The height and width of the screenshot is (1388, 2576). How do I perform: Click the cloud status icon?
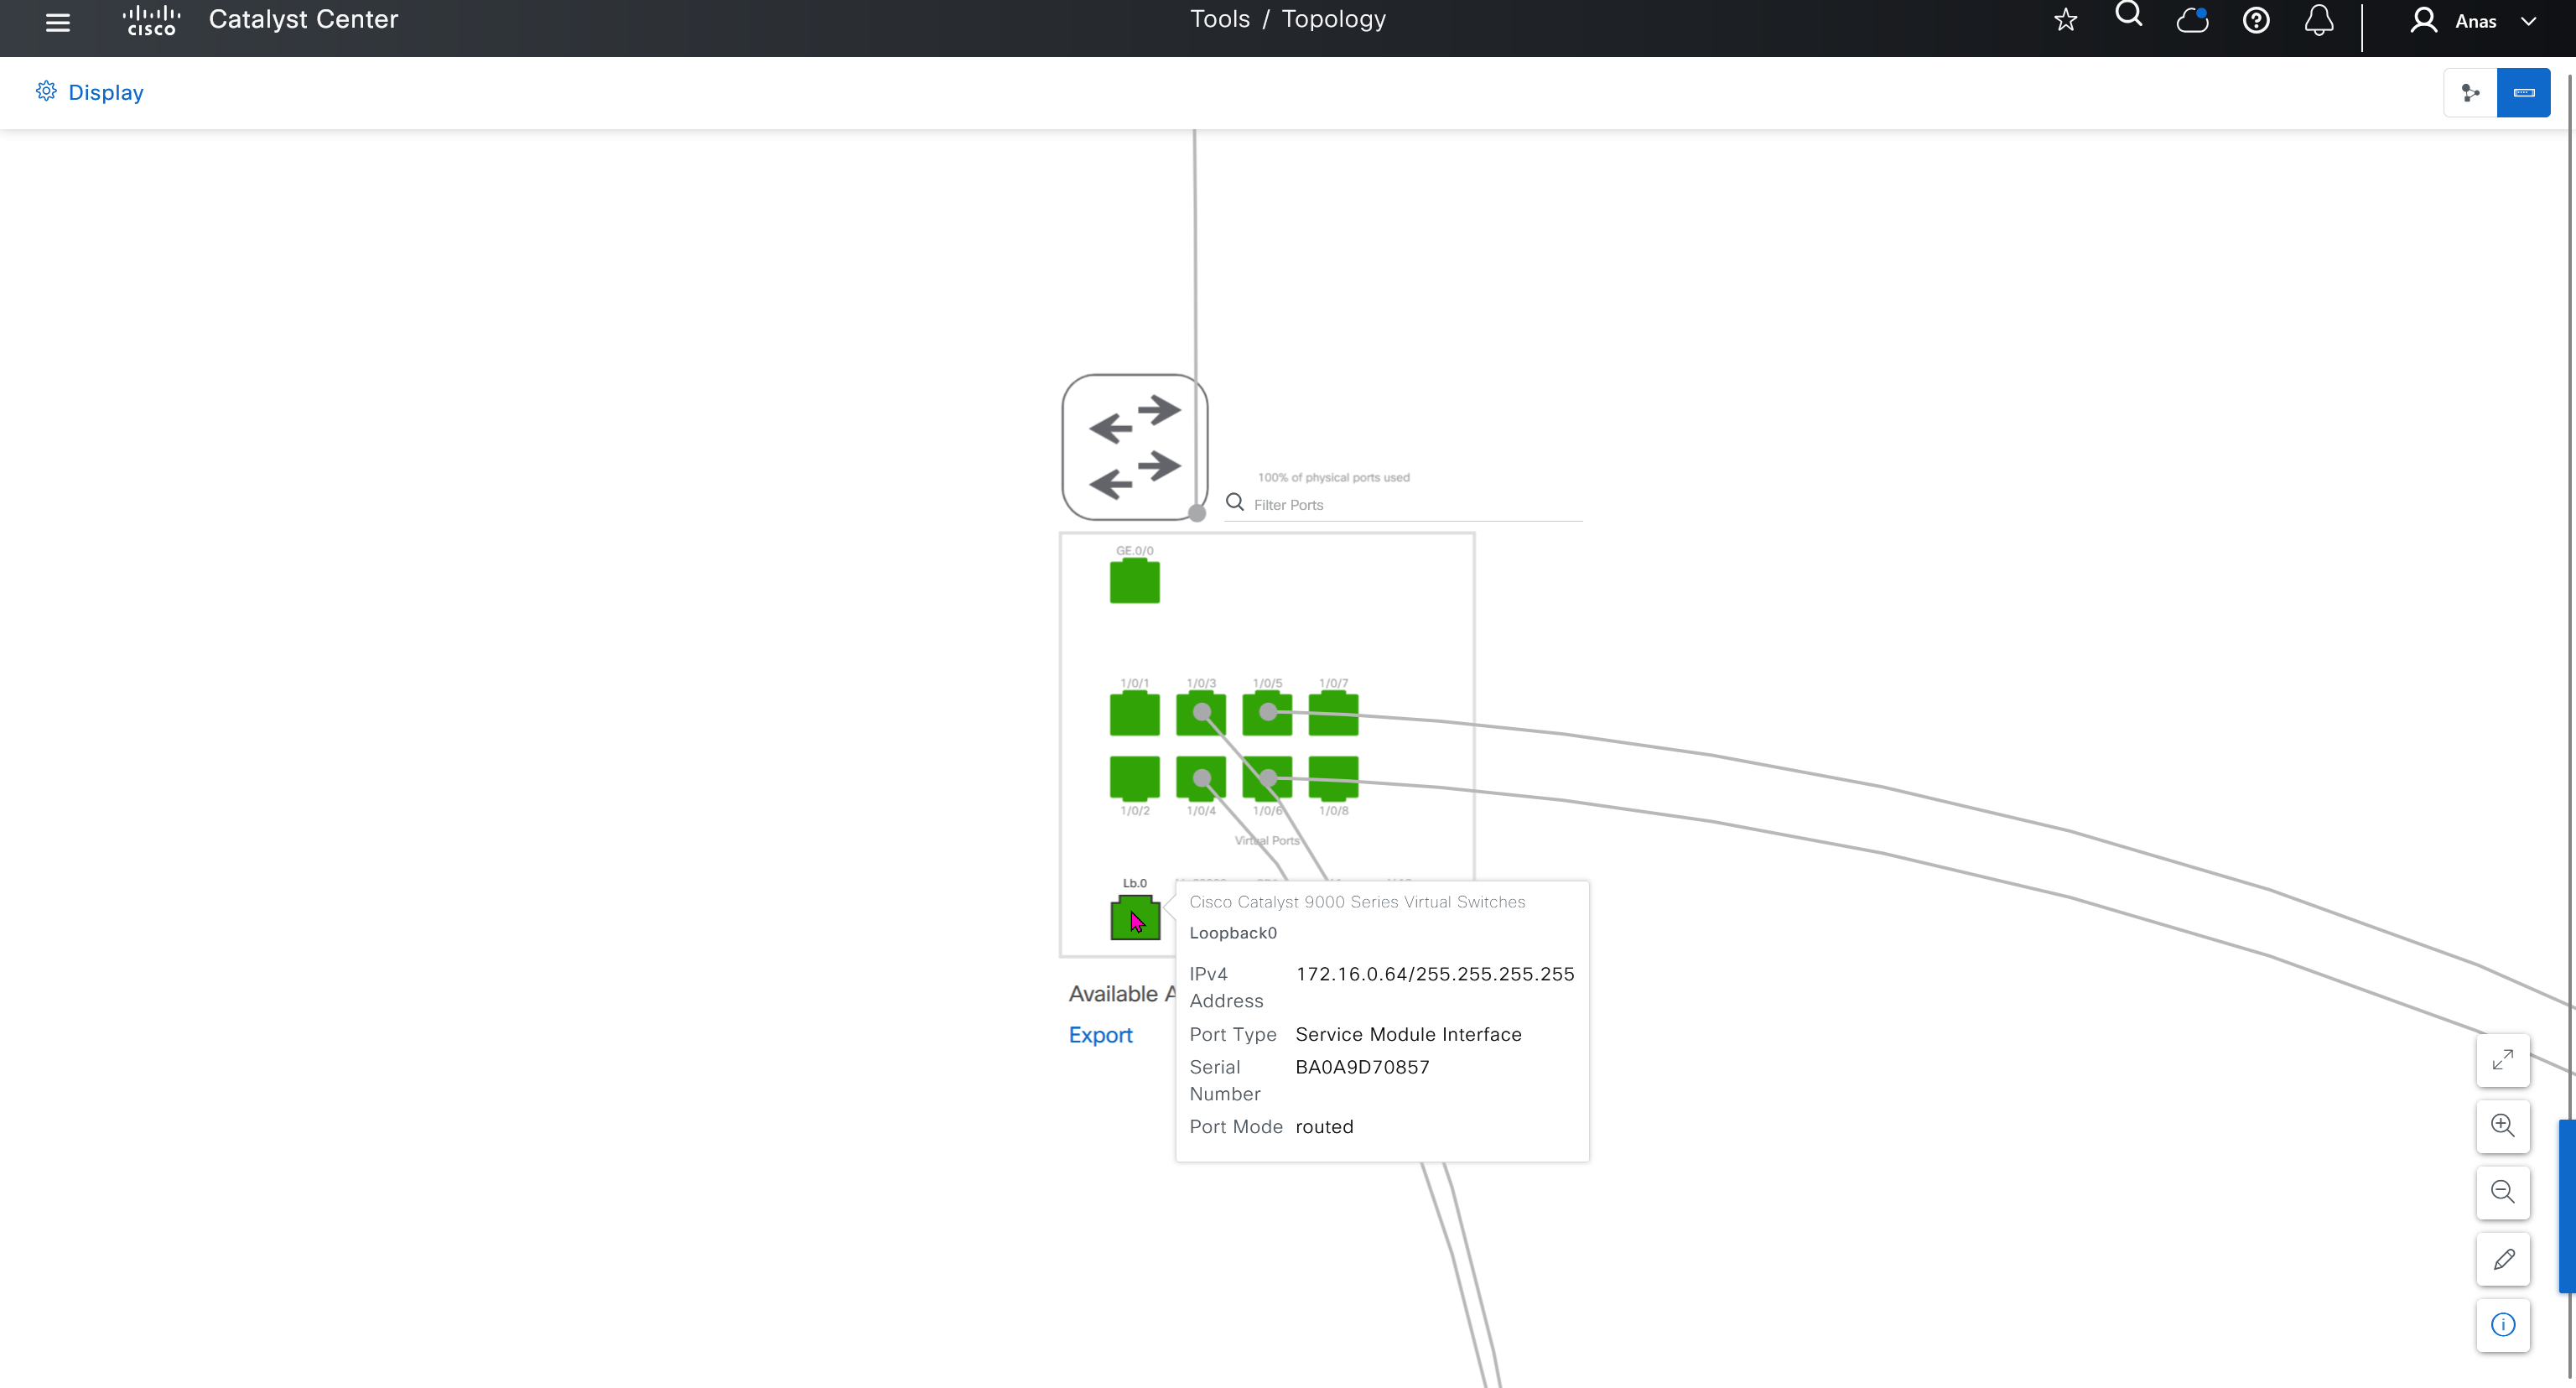click(2192, 20)
